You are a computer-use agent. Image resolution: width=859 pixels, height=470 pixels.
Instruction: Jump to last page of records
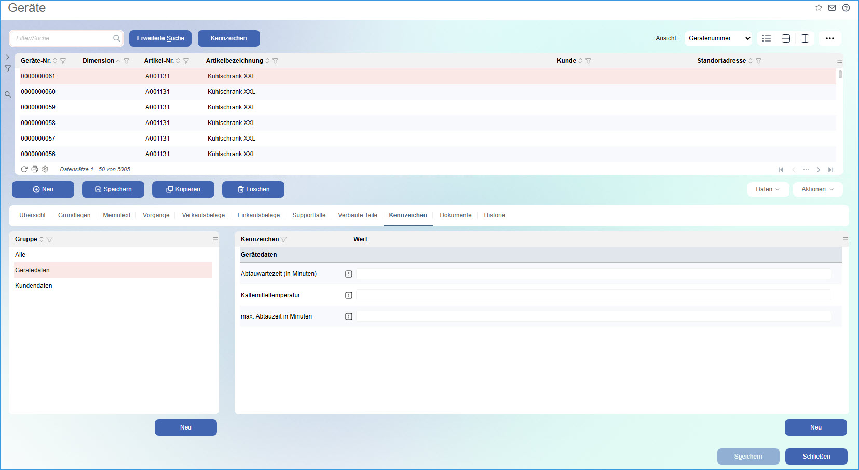click(830, 170)
